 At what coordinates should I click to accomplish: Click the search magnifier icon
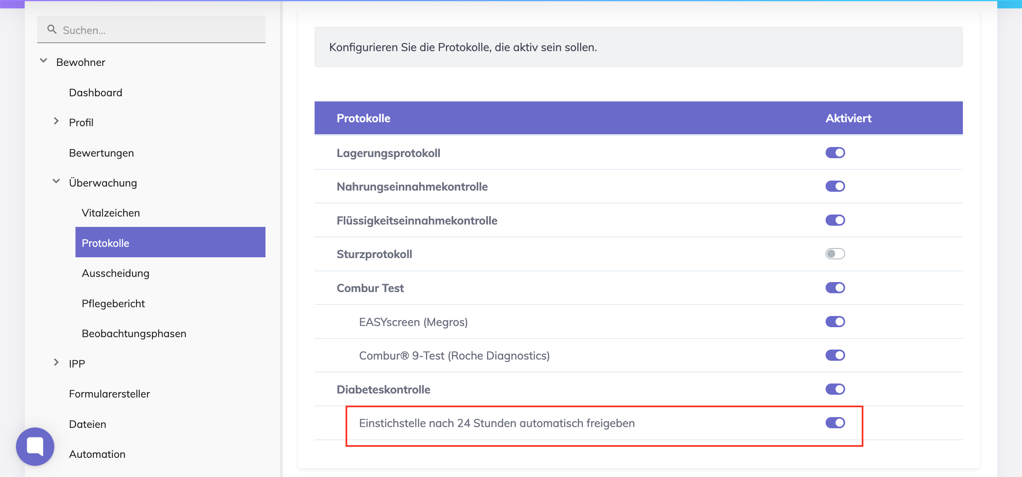point(52,30)
